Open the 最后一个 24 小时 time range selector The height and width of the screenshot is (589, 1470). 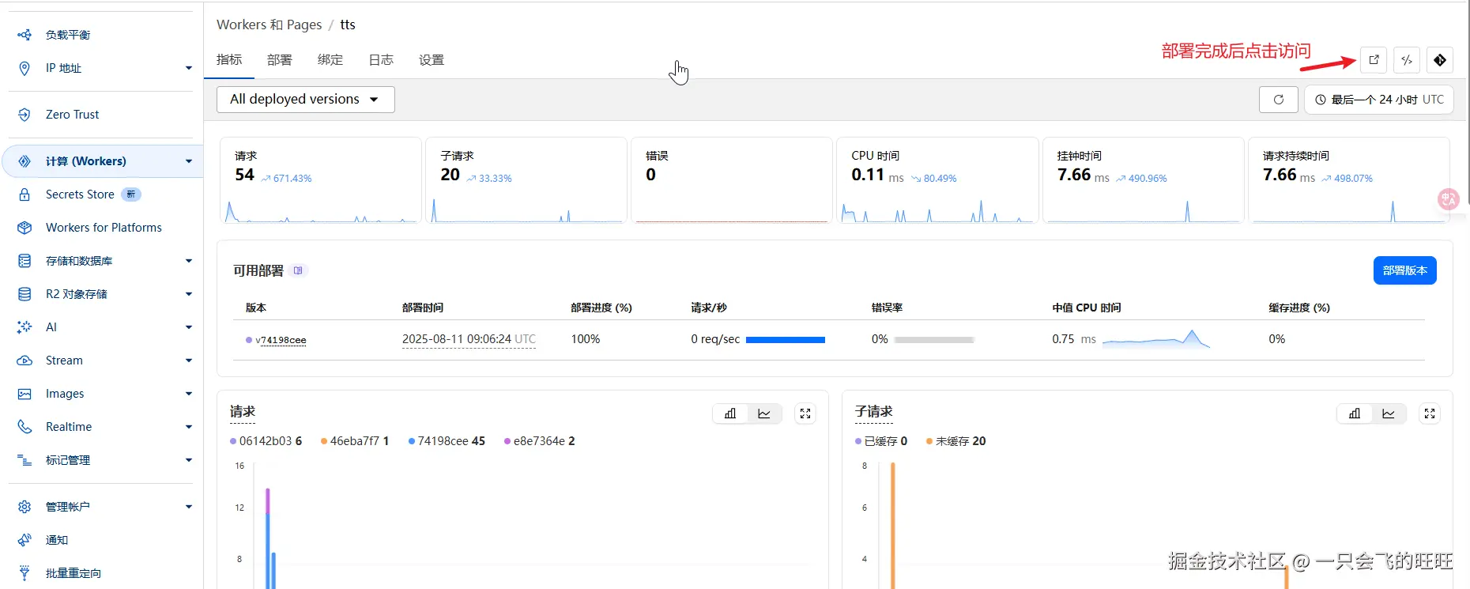(x=1379, y=100)
